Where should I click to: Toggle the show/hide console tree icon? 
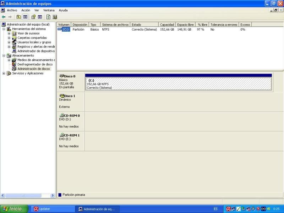click(25, 17)
